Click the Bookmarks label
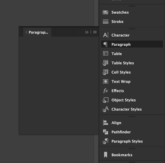The height and width of the screenshot is (163, 165). [x=122, y=155]
